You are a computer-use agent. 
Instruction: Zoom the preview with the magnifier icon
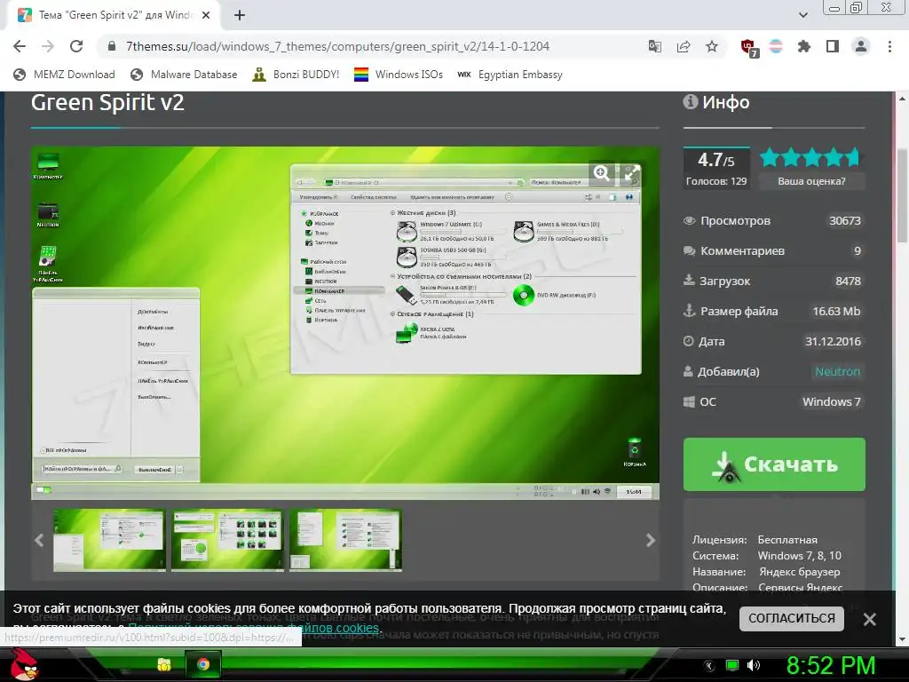coord(601,173)
